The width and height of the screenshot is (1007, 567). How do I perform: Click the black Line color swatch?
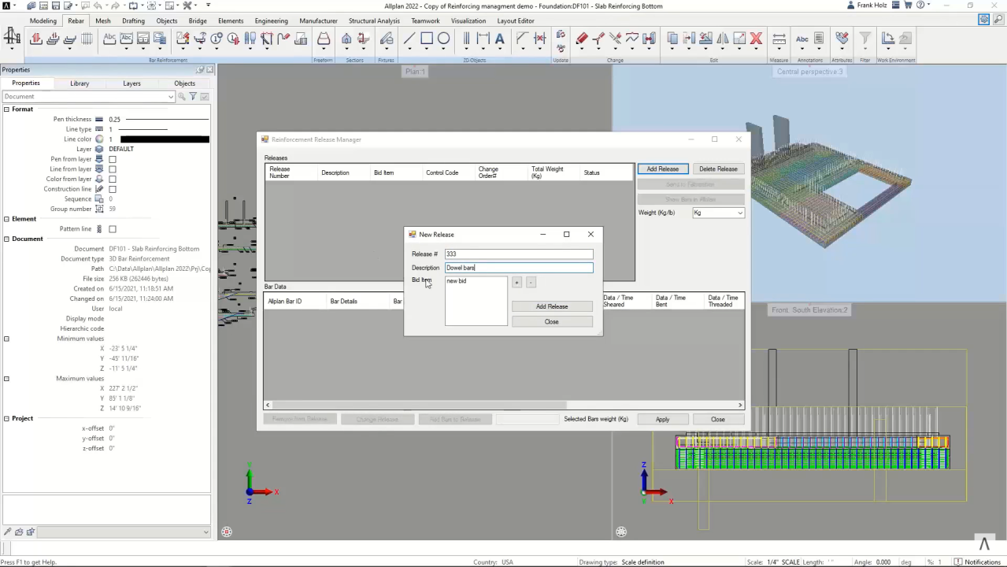(x=163, y=139)
